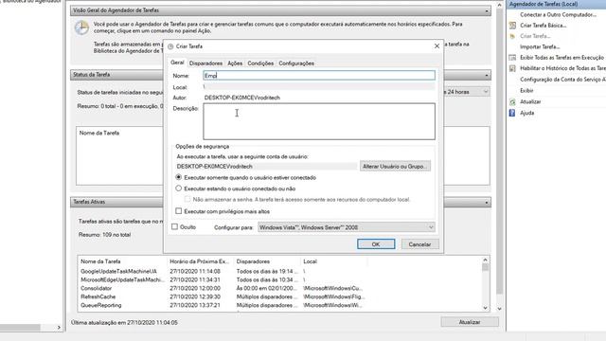Click the blue Ajuda help icon
The image size is (606, 341).
(x=512, y=113)
